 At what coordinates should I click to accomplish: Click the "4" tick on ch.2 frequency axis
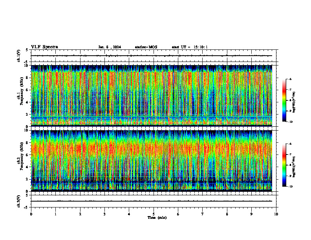coord(27,167)
